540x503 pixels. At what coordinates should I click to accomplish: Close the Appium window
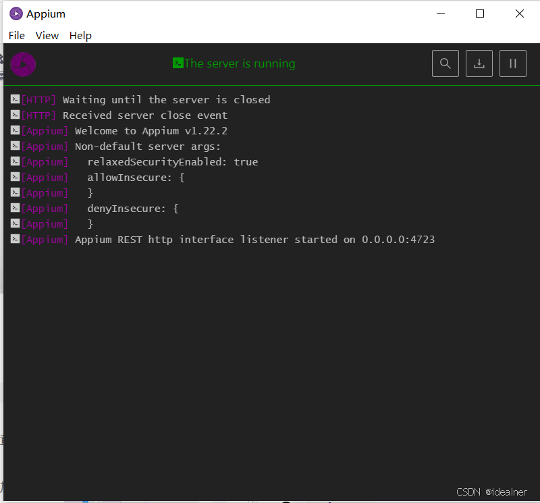pos(520,14)
